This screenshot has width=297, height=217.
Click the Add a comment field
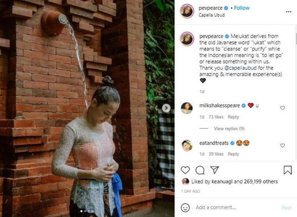(x=235, y=208)
